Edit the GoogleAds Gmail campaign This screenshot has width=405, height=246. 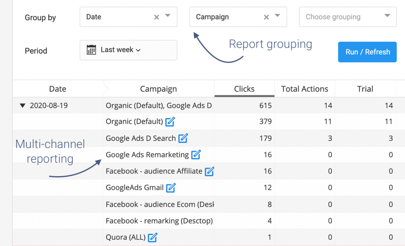tap(170, 188)
